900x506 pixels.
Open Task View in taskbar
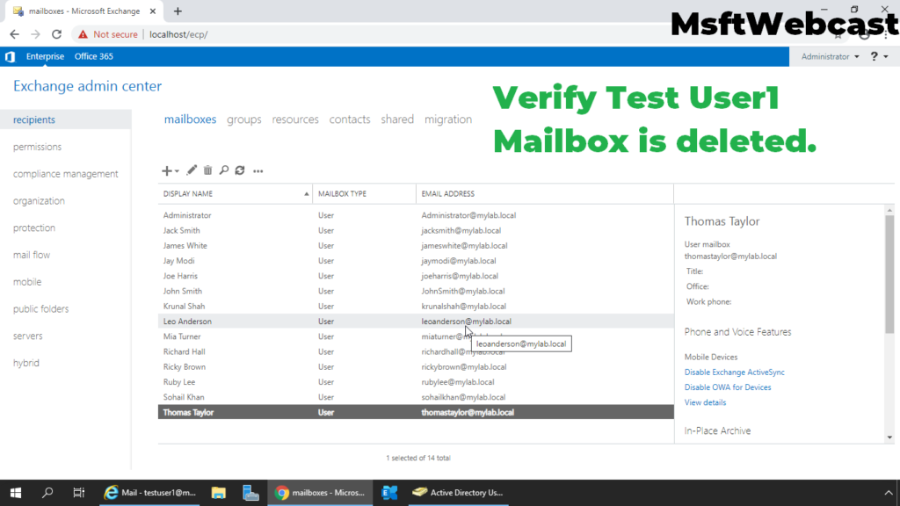[x=78, y=492]
